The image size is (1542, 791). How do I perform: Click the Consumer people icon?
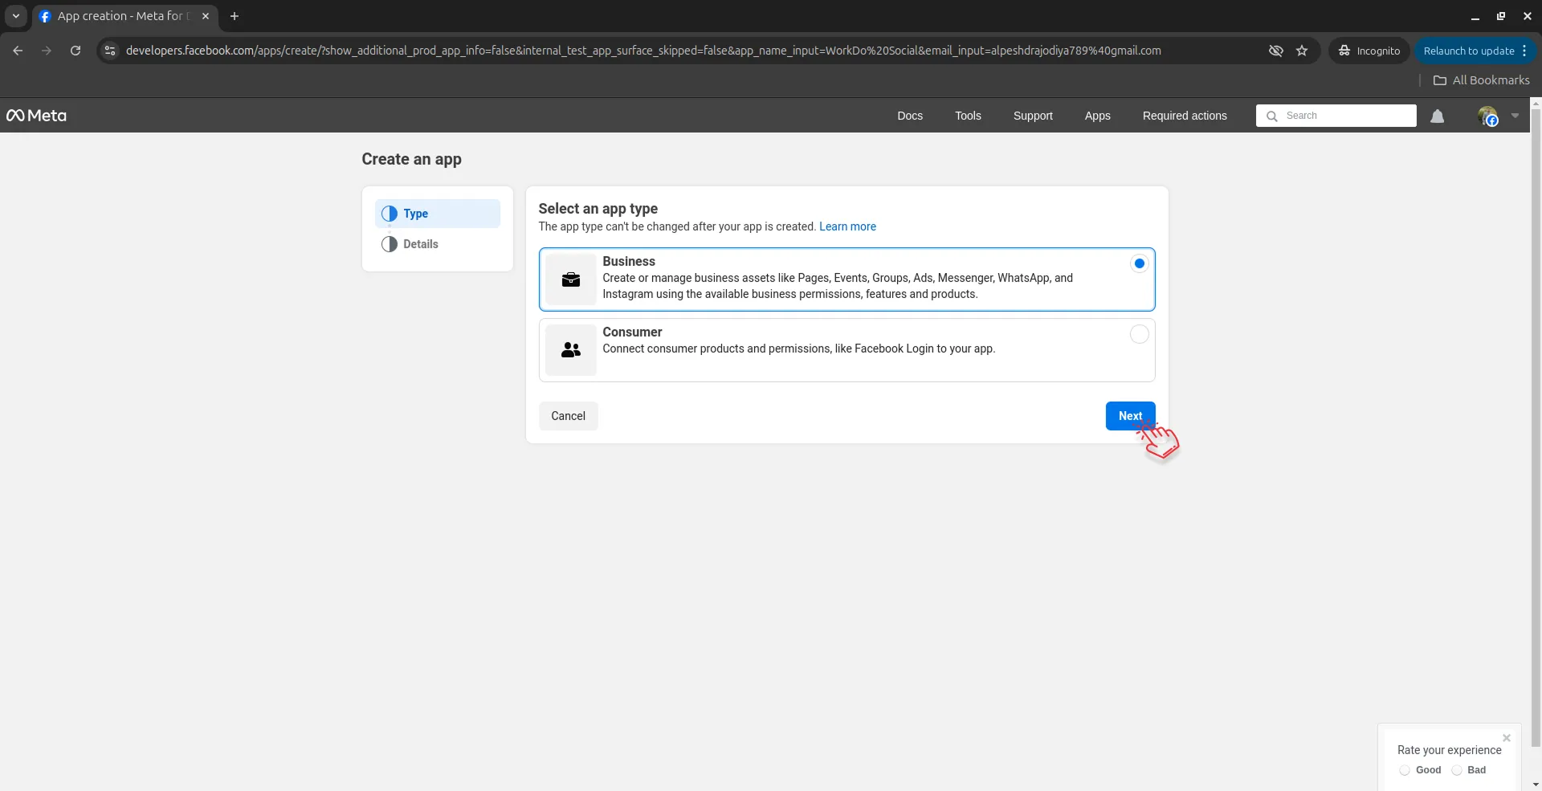coord(570,350)
